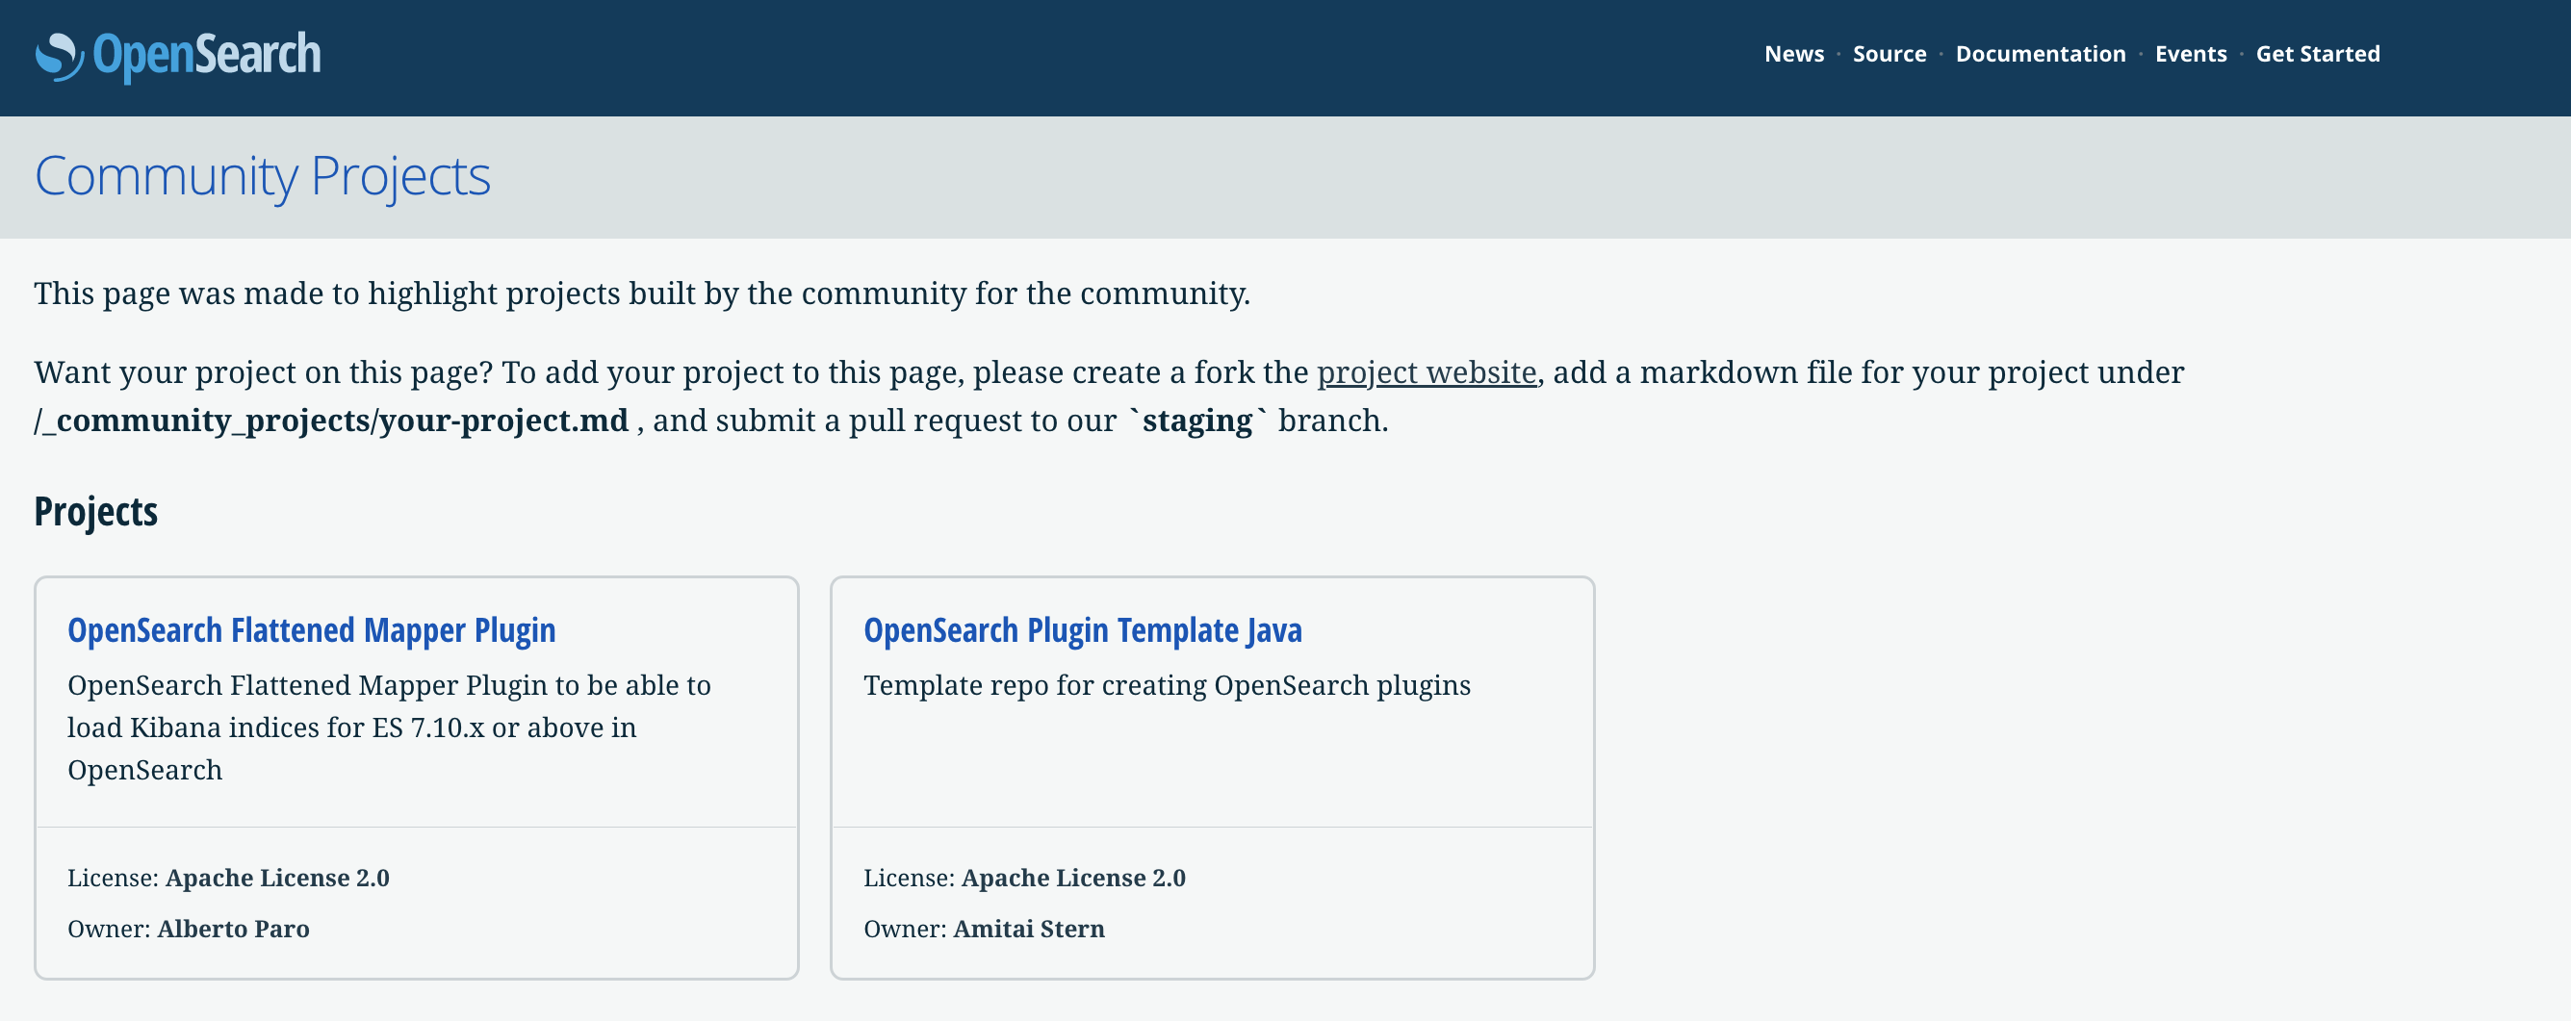
Task: Open OpenSearch Plugin Template Java link
Action: point(1082,630)
